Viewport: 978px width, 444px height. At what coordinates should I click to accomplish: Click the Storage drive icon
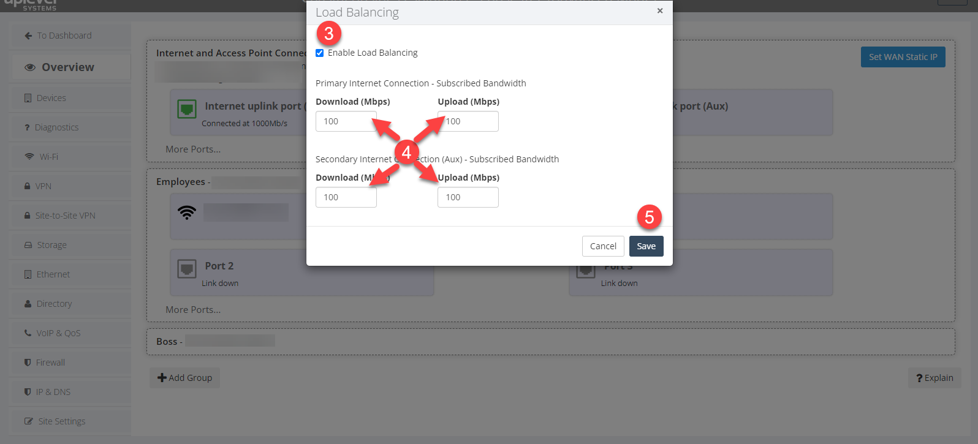tap(28, 245)
